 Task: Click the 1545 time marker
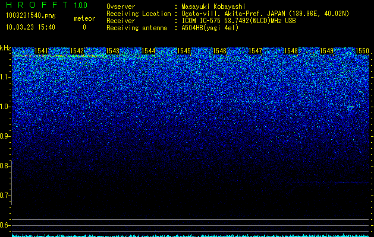tap(184, 51)
